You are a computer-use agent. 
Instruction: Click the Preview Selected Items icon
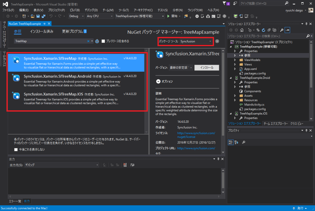(288, 30)
